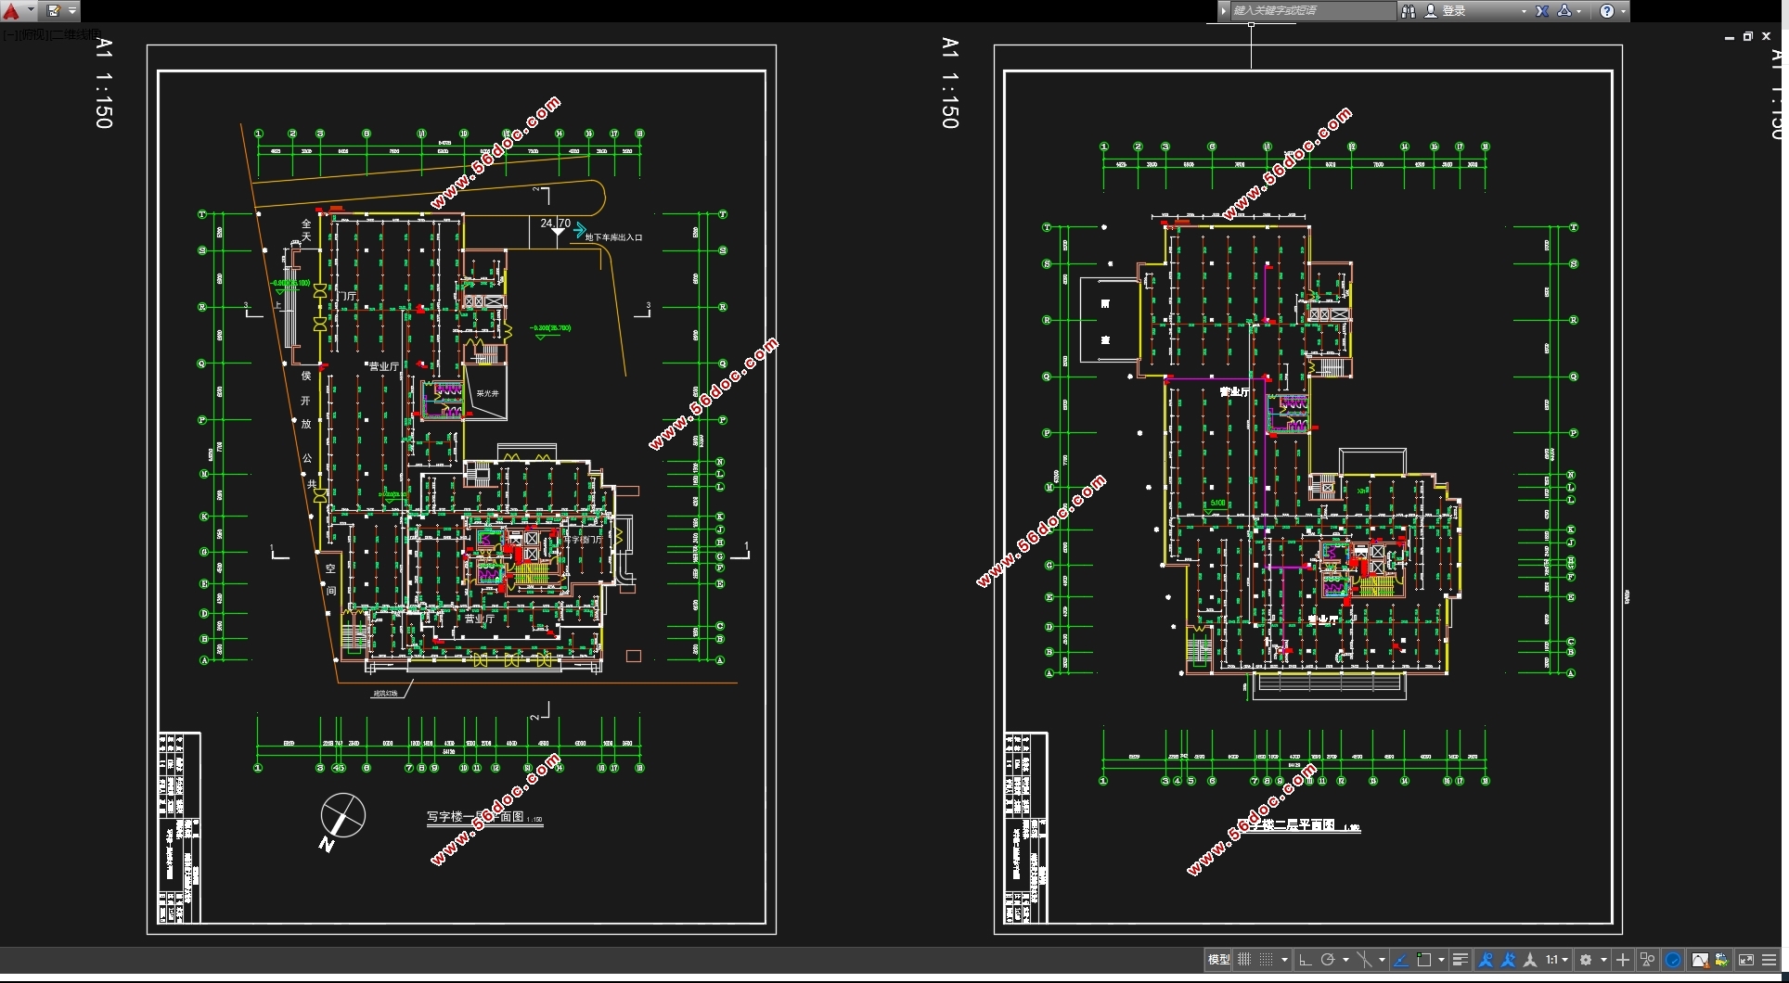Click the 登录 sign-in button

click(x=1445, y=11)
